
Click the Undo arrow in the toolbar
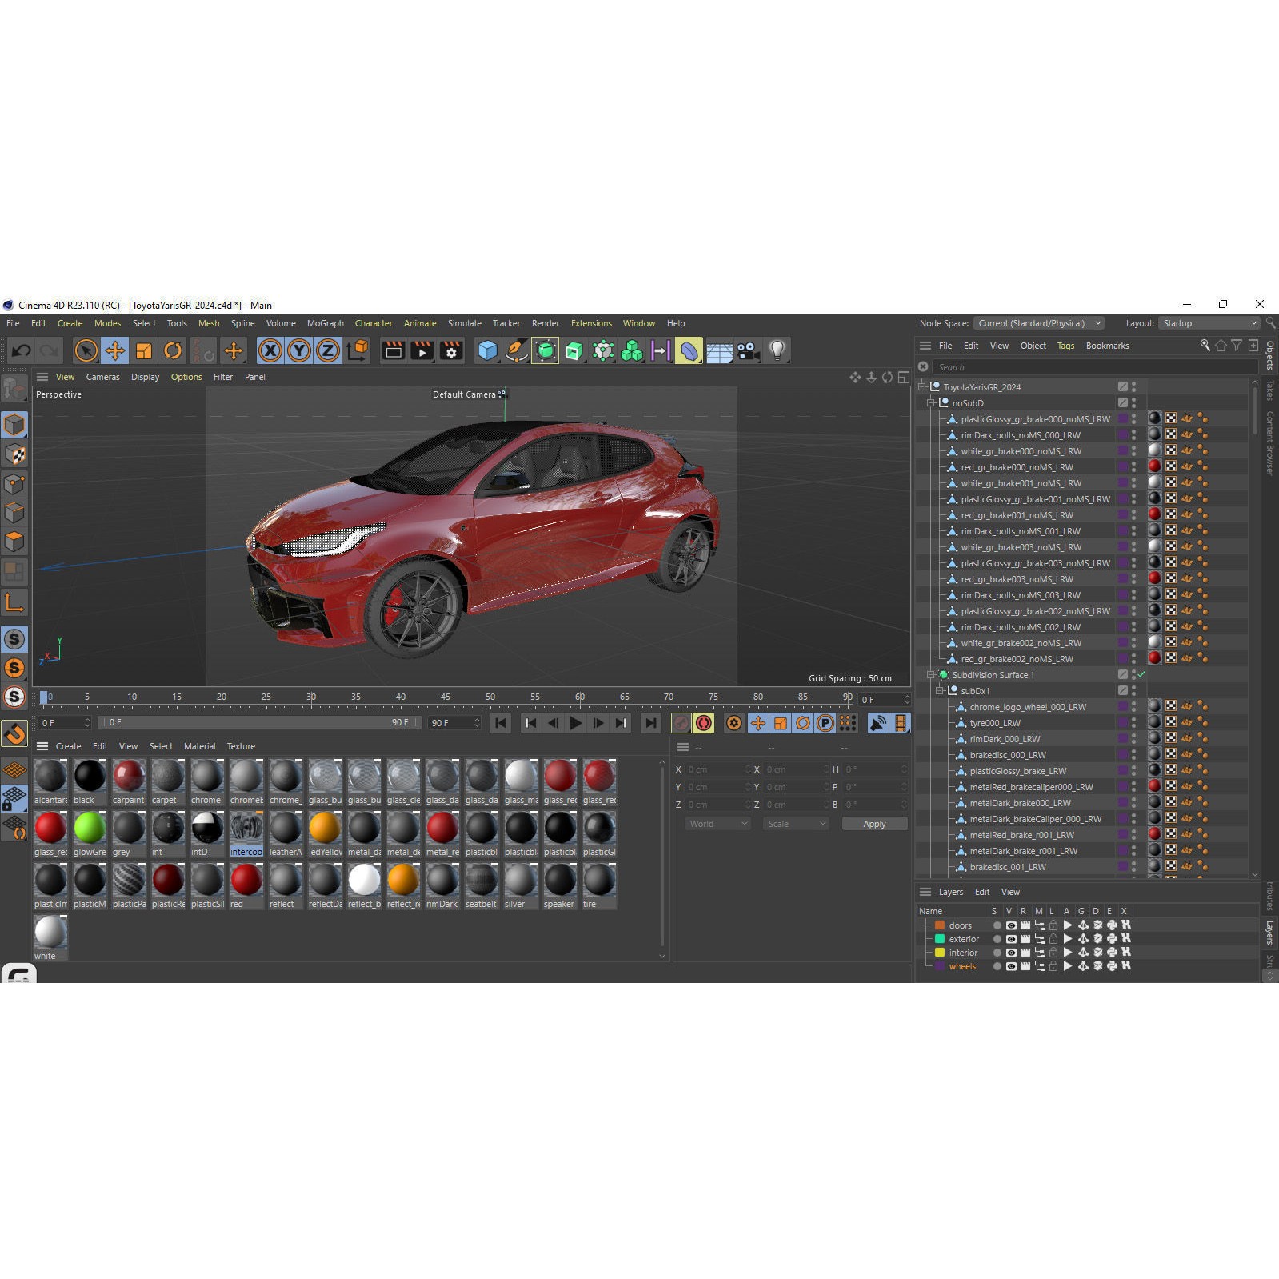[22, 350]
